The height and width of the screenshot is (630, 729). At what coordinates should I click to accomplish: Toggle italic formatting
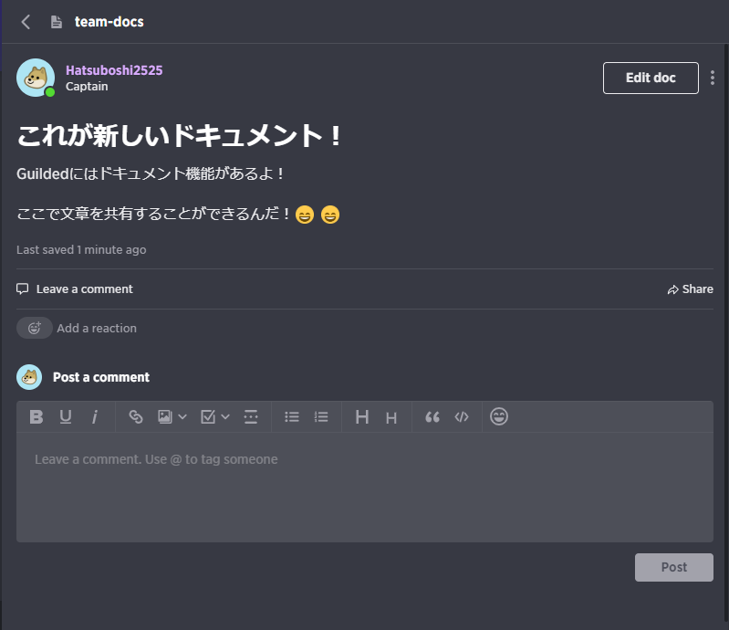94,417
